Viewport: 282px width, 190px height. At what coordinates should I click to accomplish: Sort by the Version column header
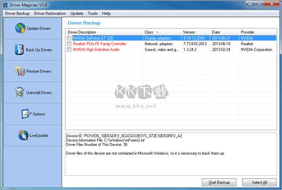click(x=196, y=32)
